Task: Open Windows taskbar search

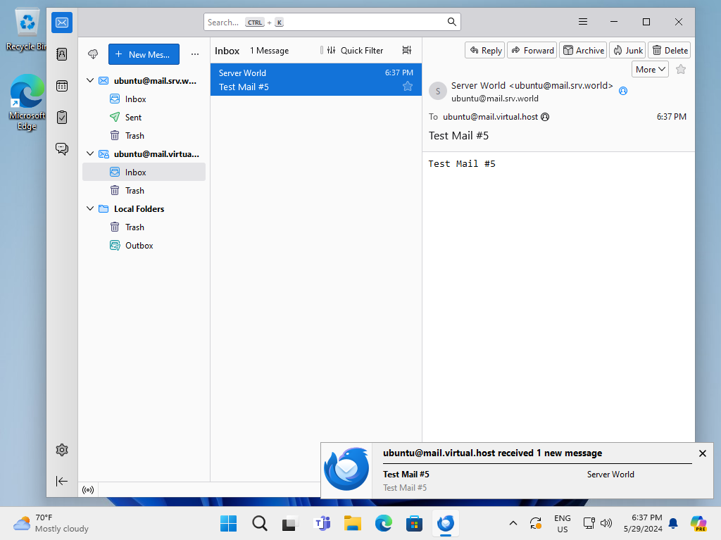Action: tap(259, 523)
